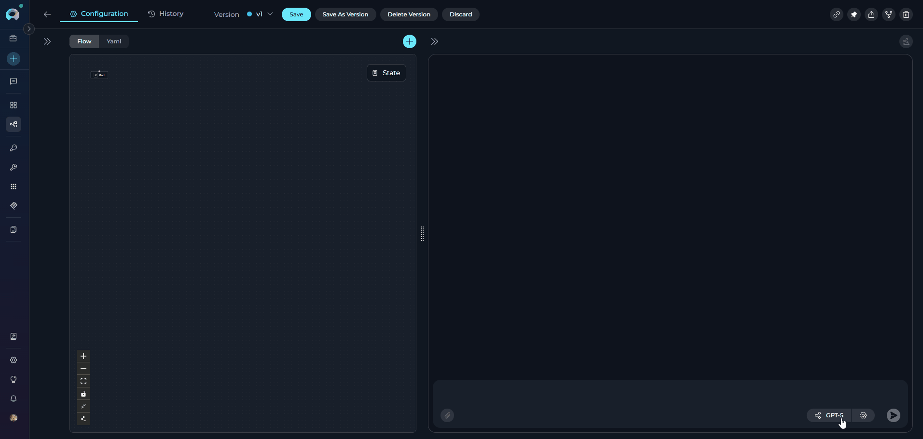Screen dimensions: 923x439
Task: Fit the flow canvas to view
Action: 83,381
